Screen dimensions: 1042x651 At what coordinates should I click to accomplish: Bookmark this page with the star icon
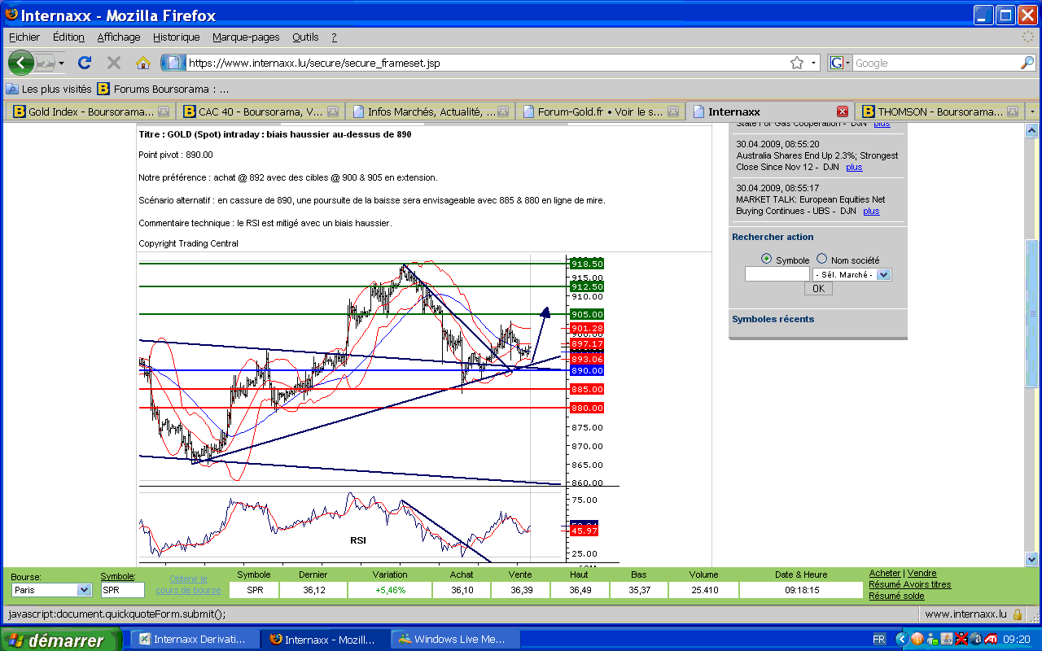tap(797, 63)
